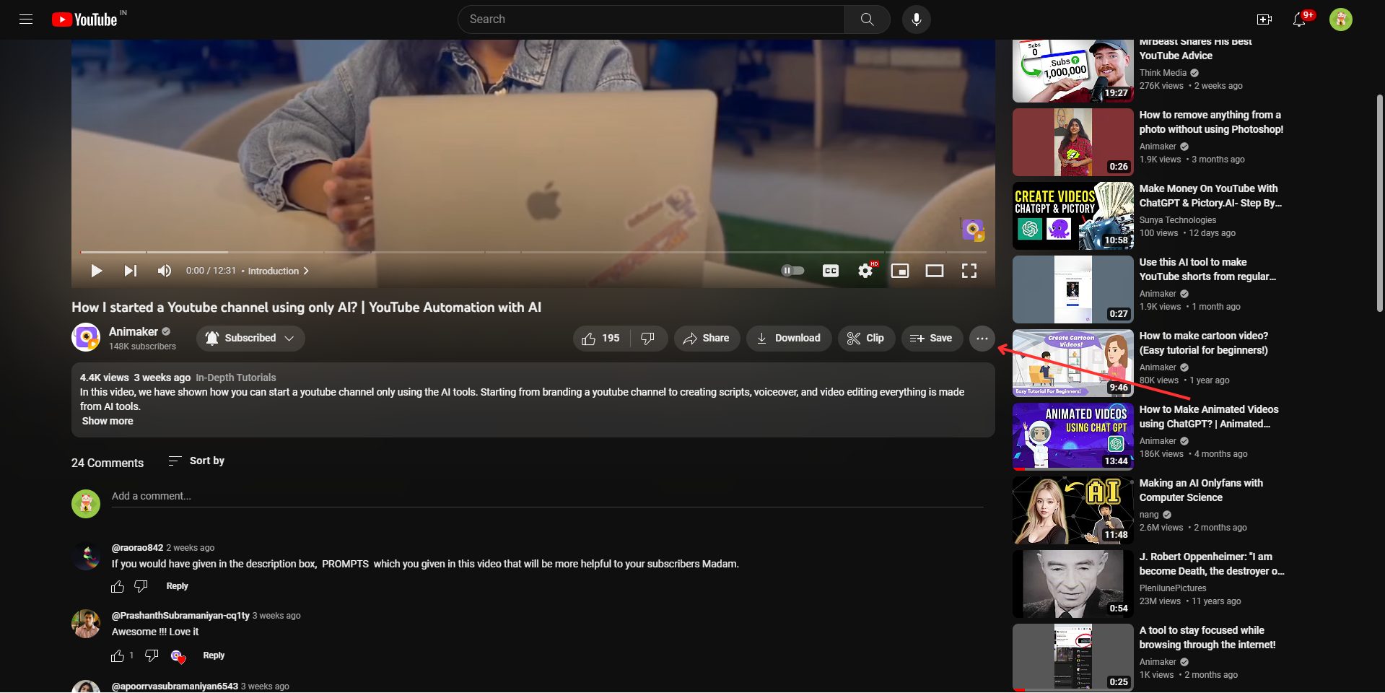
Task: Focus the Add a comment field
Action: coord(547,496)
